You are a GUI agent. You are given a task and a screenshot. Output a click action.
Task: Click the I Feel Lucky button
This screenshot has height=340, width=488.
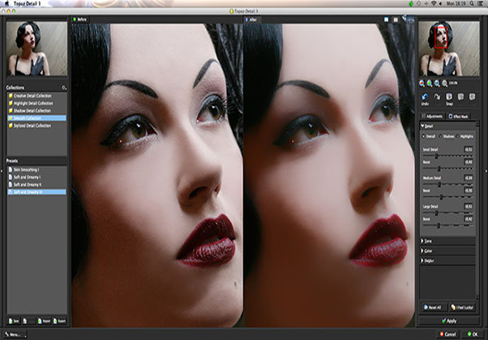(462, 307)
